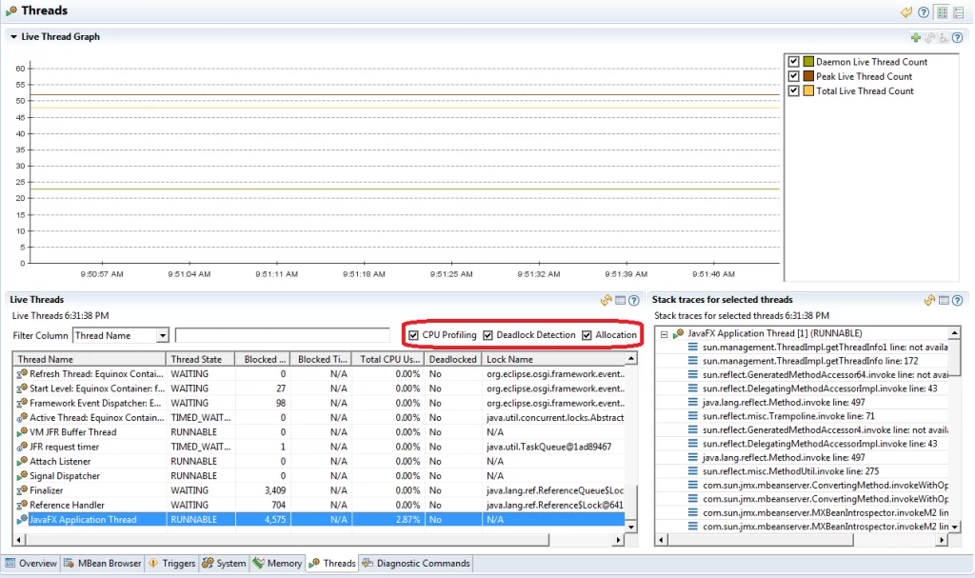Click thread icon in JavaFX stack trace root node

pyautogui.click(x=678, y=333)
